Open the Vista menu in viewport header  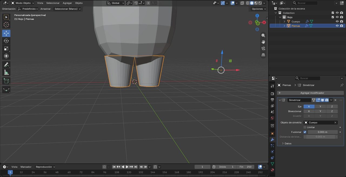40,3
